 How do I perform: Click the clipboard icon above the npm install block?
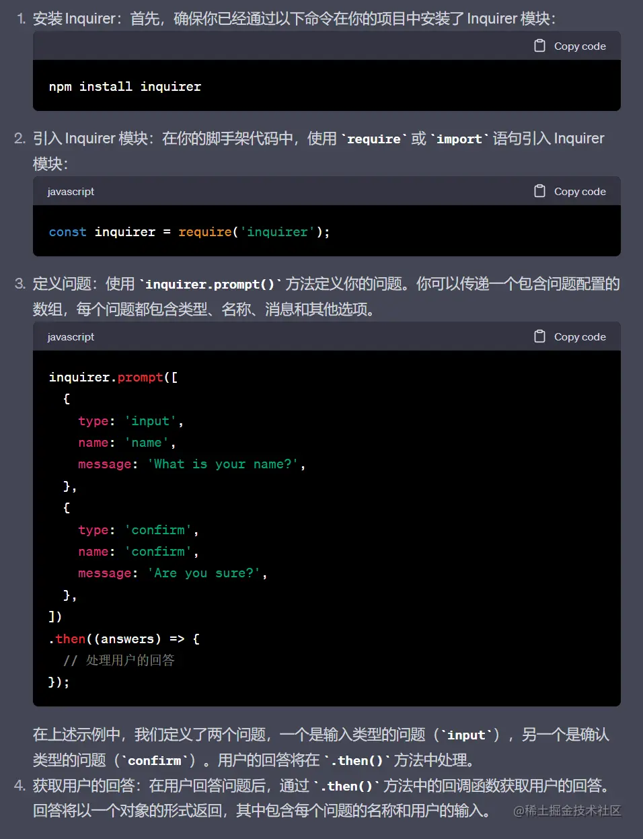[539, 46]
